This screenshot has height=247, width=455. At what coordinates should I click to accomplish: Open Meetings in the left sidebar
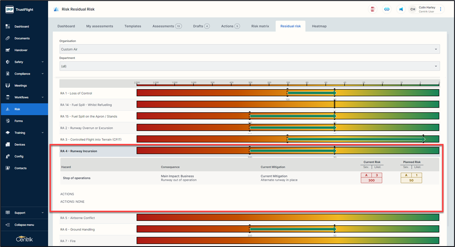20,86
